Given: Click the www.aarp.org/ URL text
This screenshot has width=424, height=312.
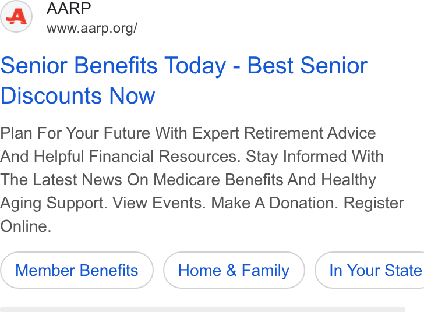Looking at the screenshot, I should coord(92,28).
